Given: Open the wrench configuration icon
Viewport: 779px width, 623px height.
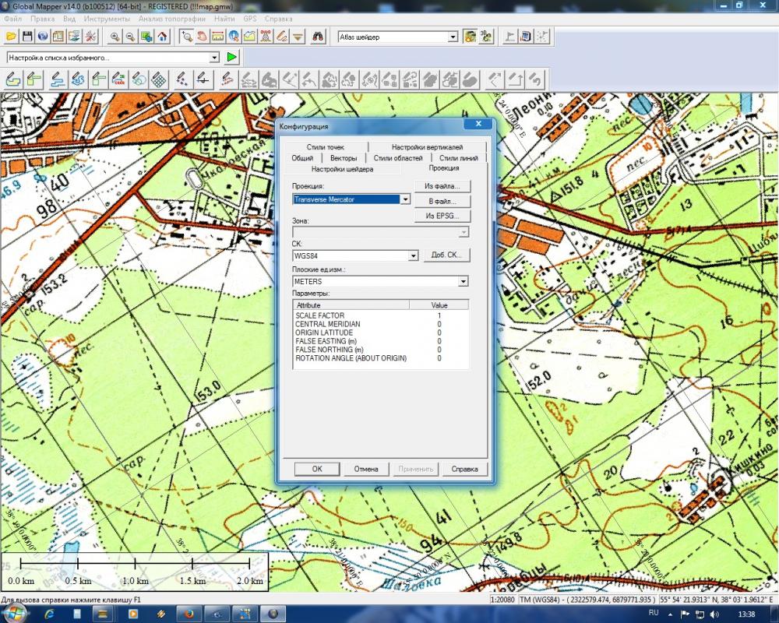Looking at the screenshot, I should [x=90, y=37].
